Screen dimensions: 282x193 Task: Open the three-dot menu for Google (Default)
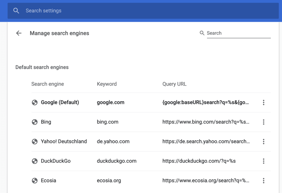click(263, 103)
